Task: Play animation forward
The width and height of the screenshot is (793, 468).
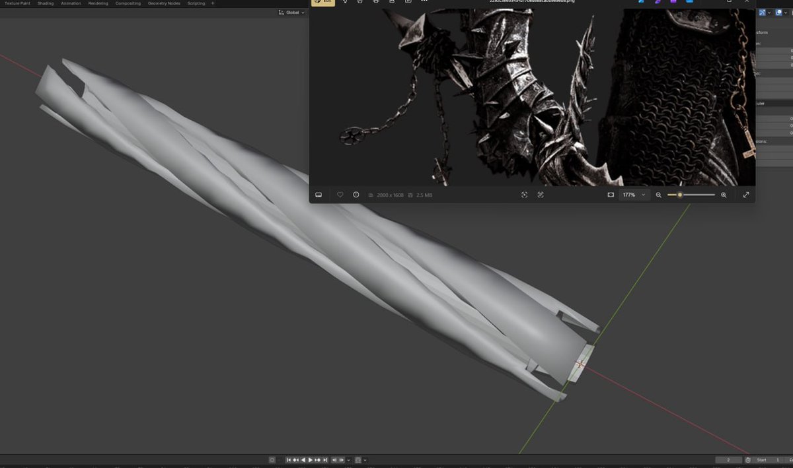Action: [x=310, y=460]
